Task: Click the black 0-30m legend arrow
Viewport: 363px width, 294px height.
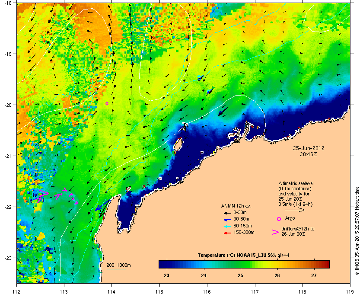Action: point(227,213)
